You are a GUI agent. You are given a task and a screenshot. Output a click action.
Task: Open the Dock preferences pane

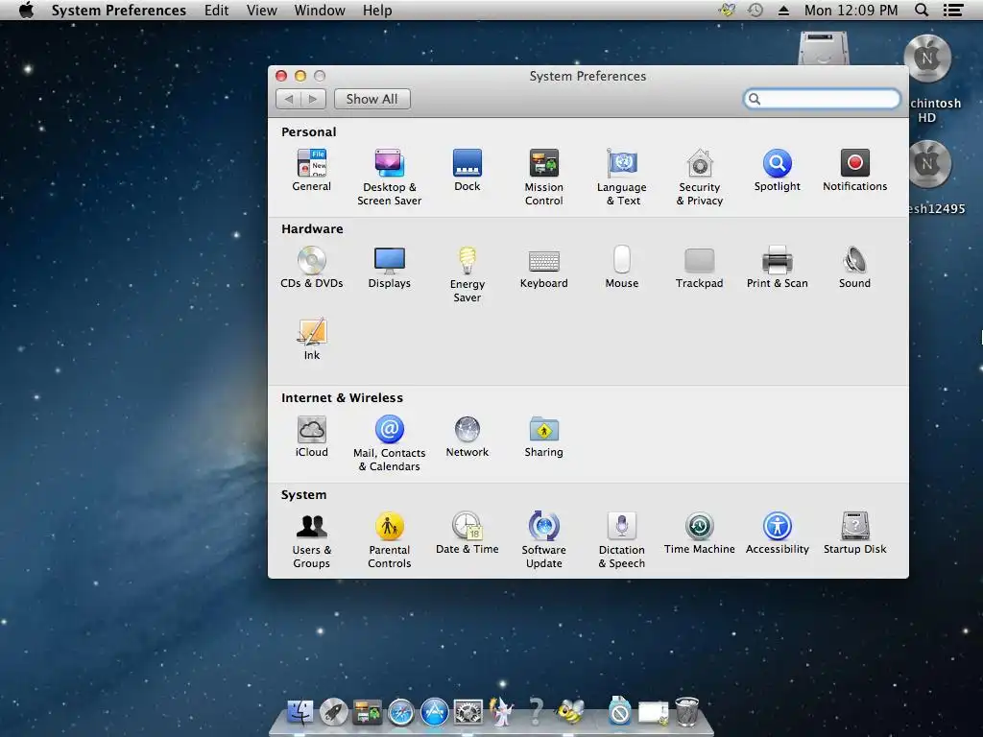pyautogui.click(x=468, y=170)
